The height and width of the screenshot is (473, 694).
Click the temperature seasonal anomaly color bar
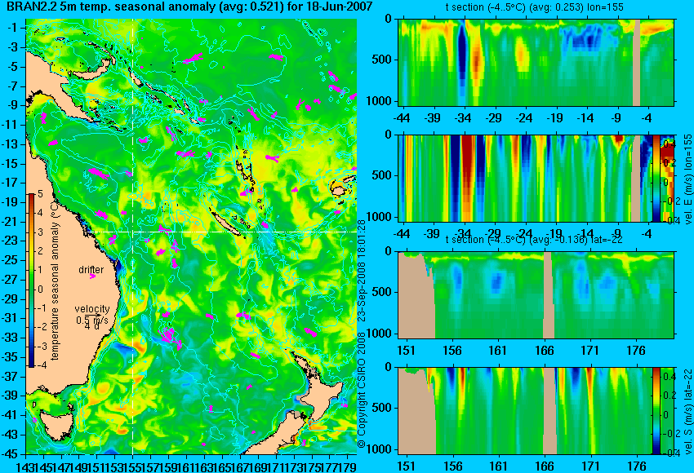31,281
